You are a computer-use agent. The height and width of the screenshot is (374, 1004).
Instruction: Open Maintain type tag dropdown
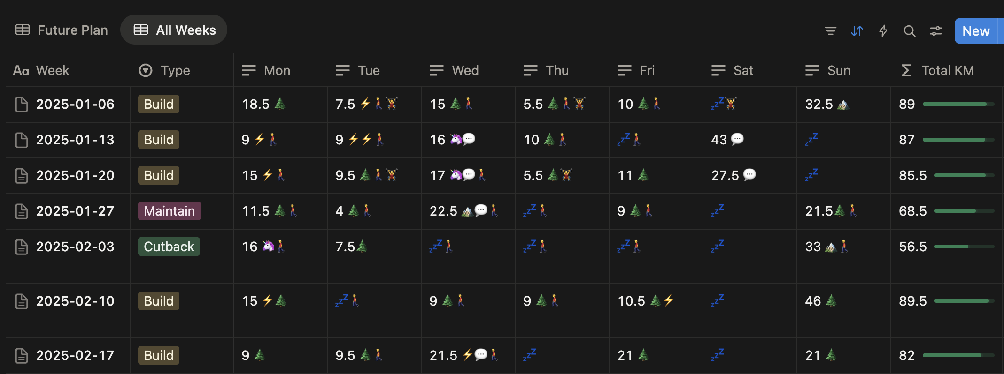pyautogui.click(x=170, y=211)
